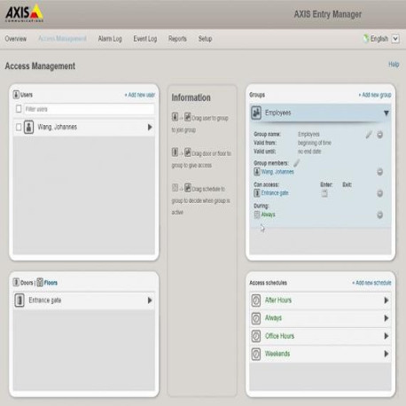Delete the Employees group via remove icon
Viewport: 406px width, 406px height.
380,135
